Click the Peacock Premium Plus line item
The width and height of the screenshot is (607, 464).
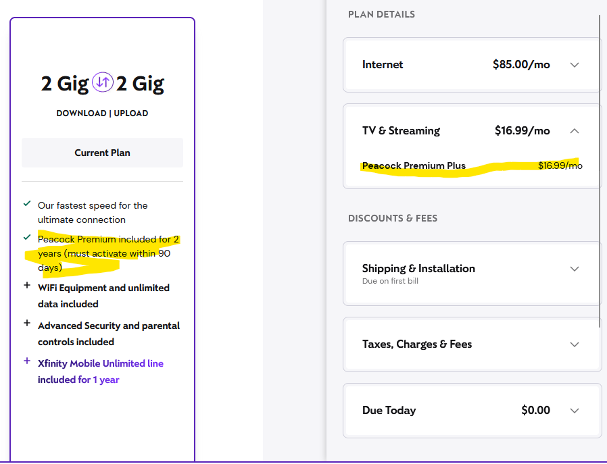coord(414,165)
